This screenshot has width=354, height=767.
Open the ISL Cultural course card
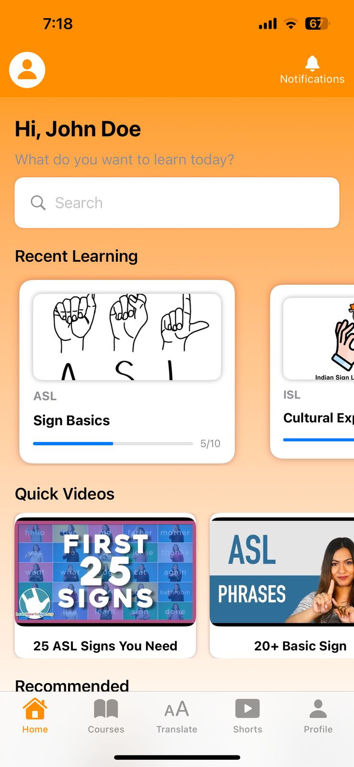click(x=312, y=372)
